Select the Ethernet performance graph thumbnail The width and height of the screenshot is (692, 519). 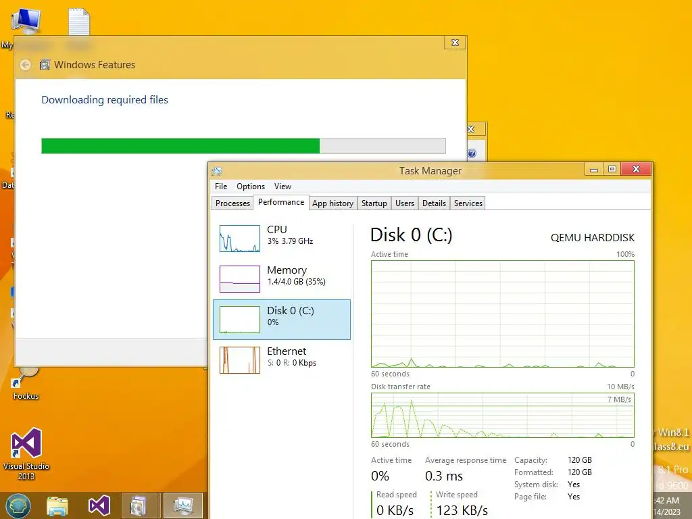coord(240,360)
